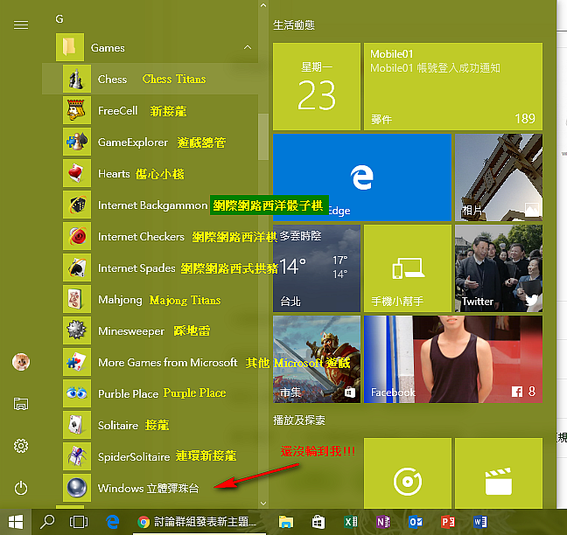Open the Twitter live tile

tap(499, 268)
